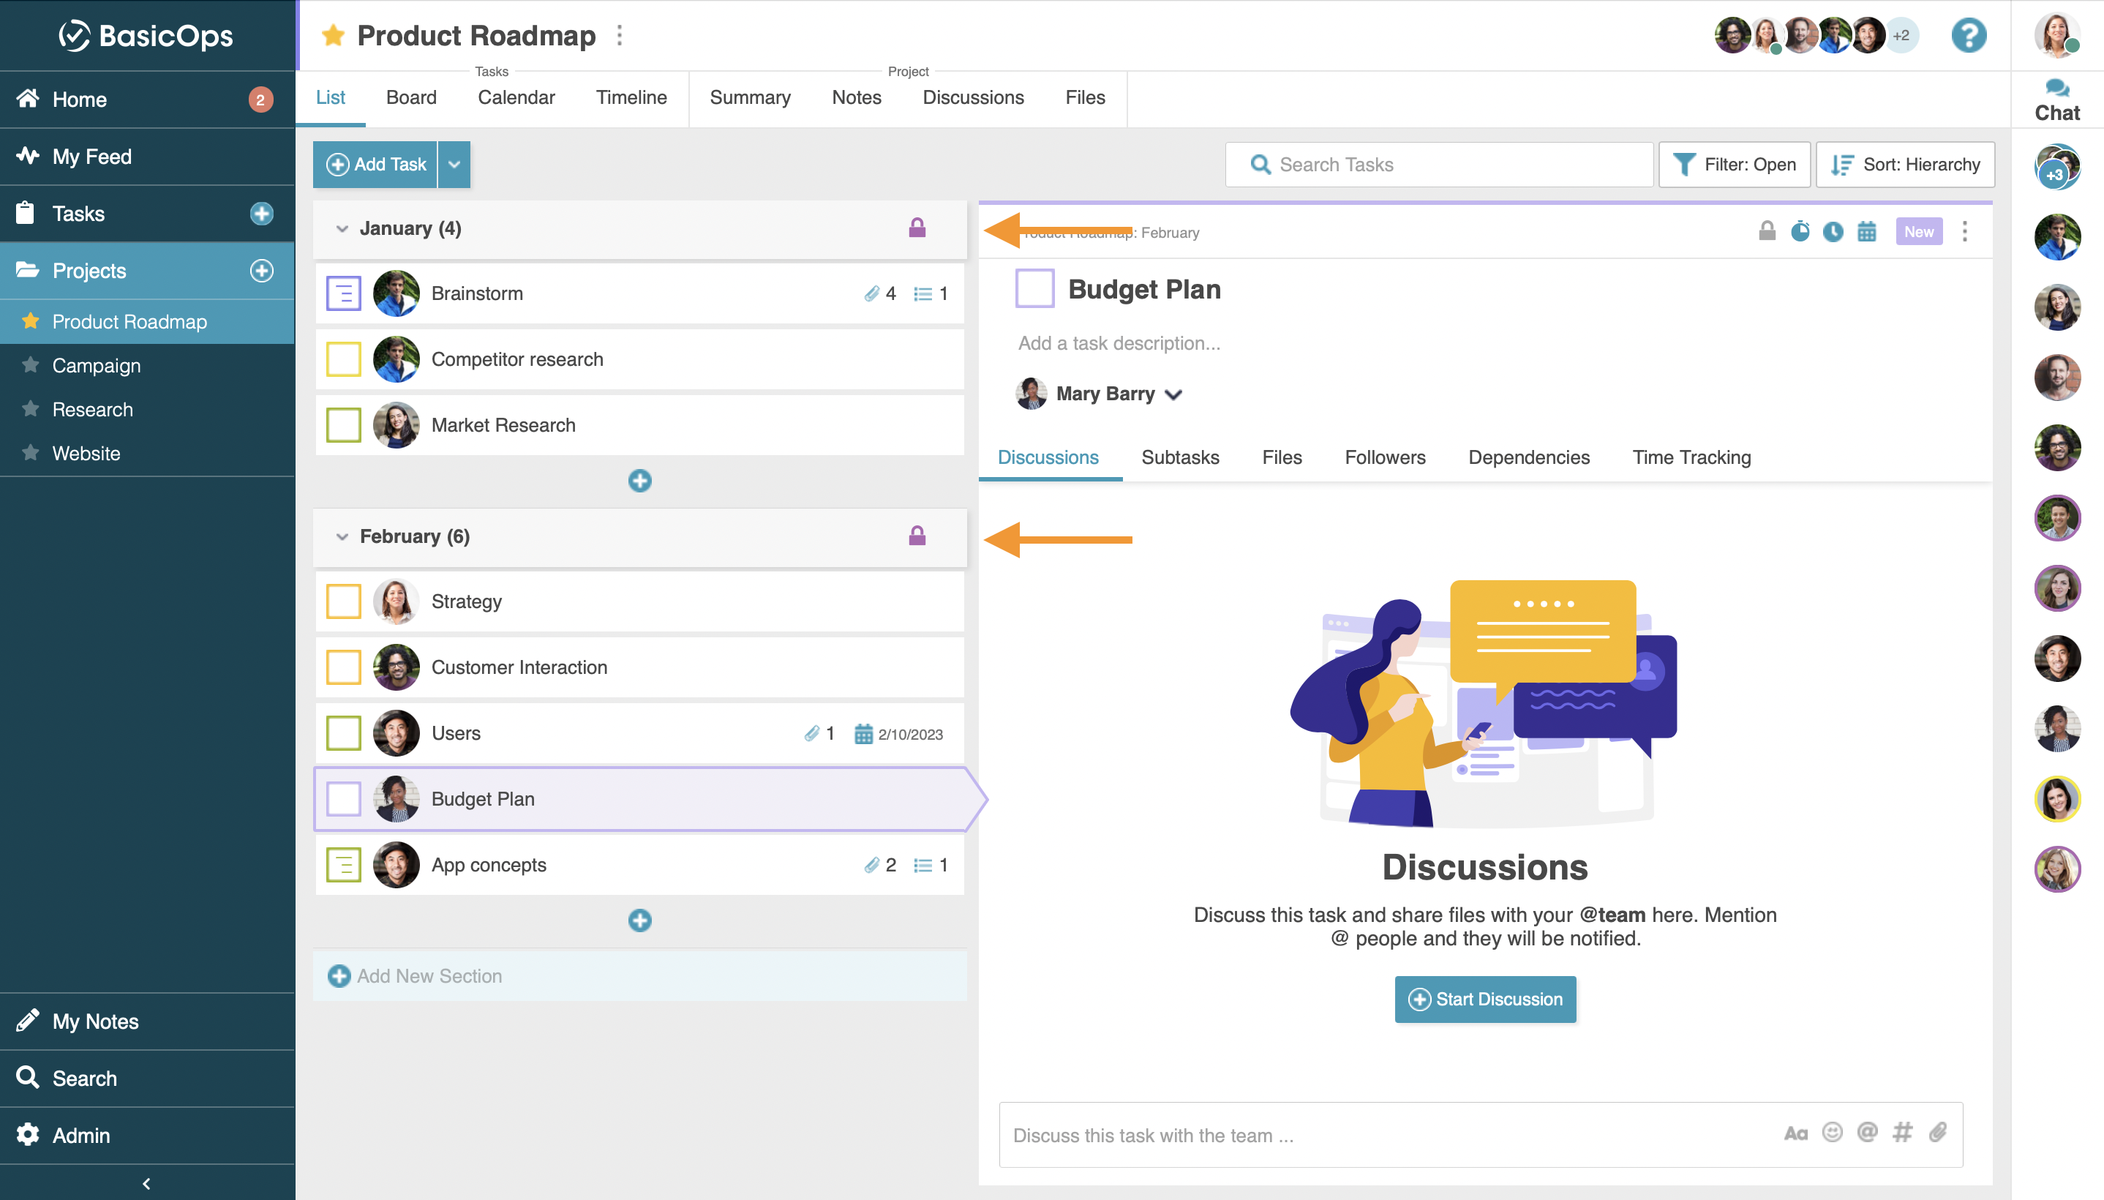Switch to the Calendar tab
Screen dimensions: 2104x1200
click(516, 97)
